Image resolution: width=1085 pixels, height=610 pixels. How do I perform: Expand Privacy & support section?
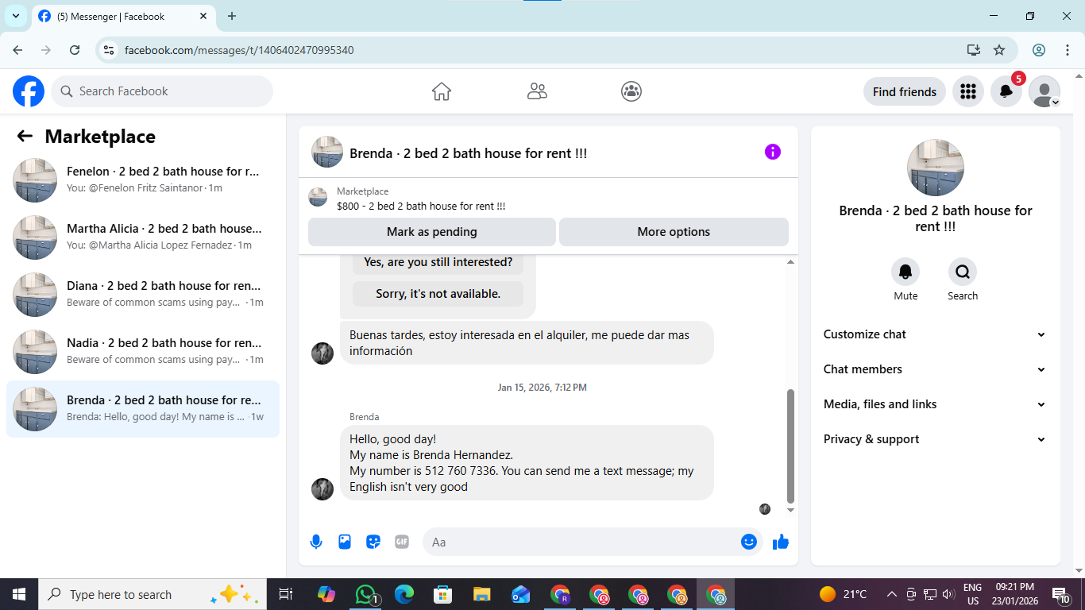point(935,439)
